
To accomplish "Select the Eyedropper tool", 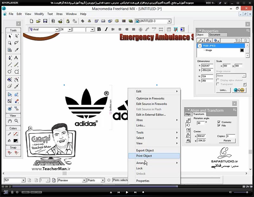I will tap(17, 50).
